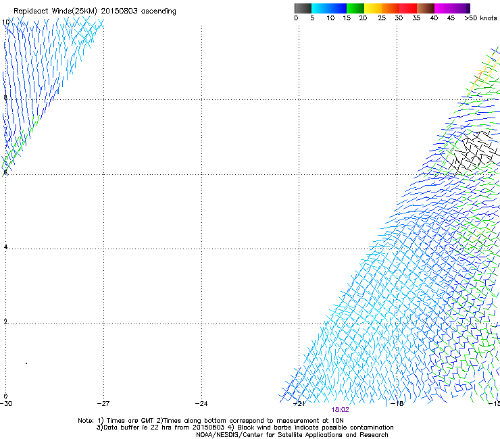Click the -30 longitude axis label
Screen dimensions: 500x439
[x=6, y=403]
